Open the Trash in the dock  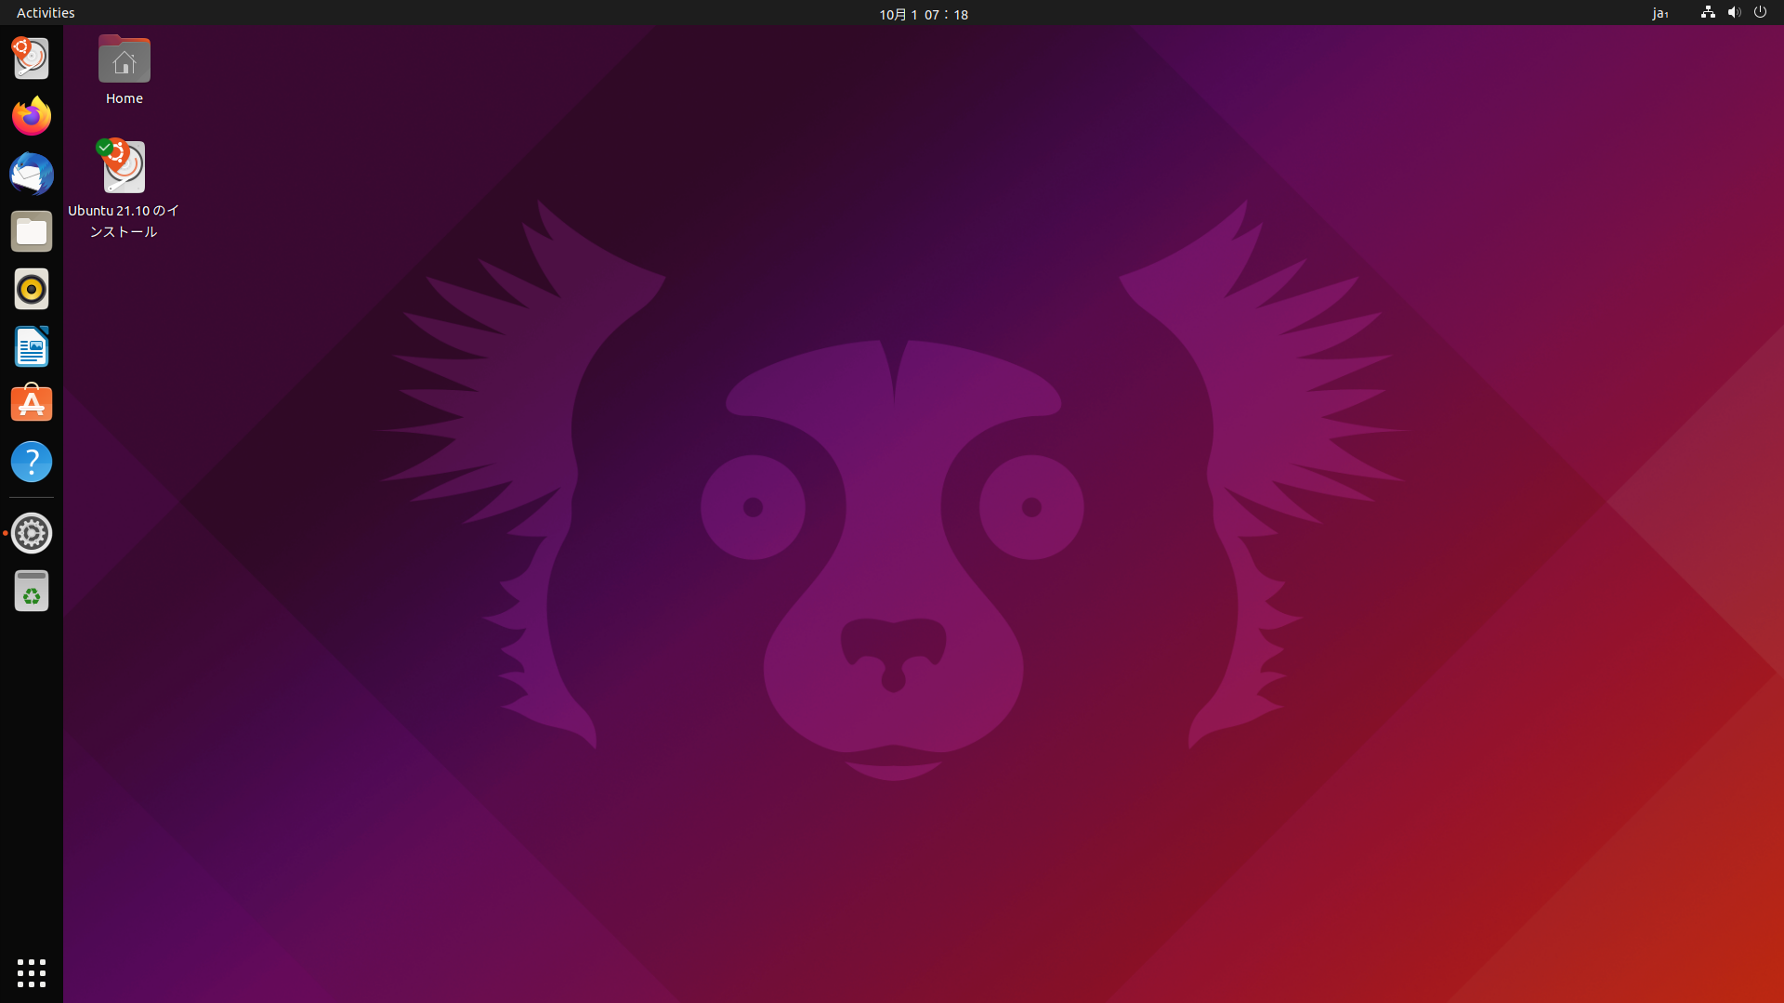(x=32, y=591)
